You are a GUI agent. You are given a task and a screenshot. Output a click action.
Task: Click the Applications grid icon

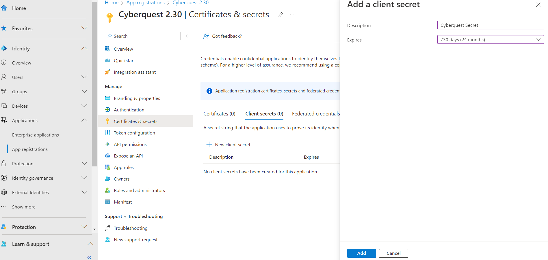(4, 120)
